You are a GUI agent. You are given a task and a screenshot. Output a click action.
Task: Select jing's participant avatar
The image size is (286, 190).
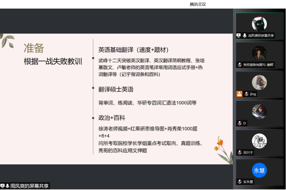coord(259,82)
